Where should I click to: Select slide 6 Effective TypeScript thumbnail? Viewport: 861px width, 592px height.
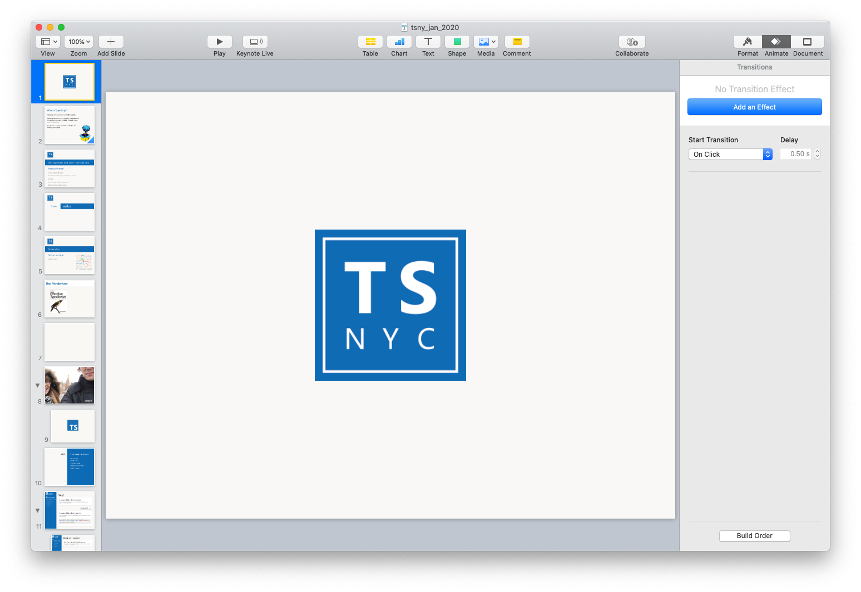(70, 299)
